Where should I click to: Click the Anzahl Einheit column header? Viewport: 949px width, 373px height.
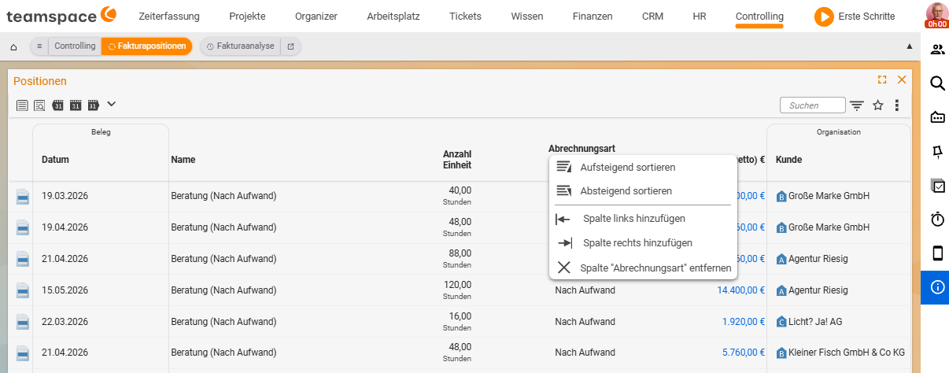coord(456,160)
